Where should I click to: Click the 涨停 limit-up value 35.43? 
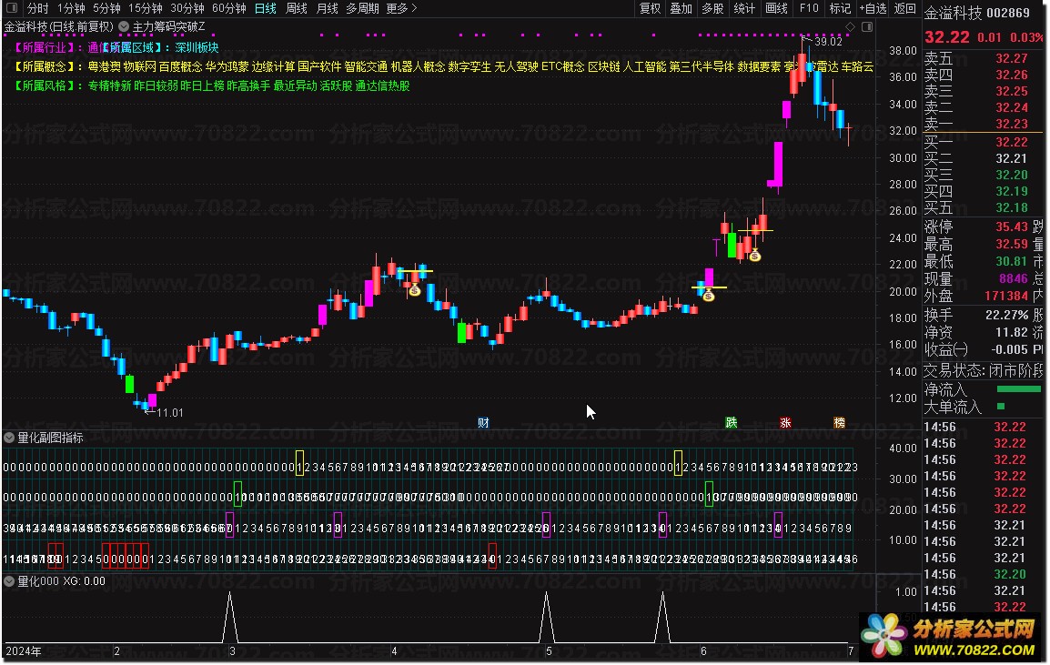(x=1011, y=227)
